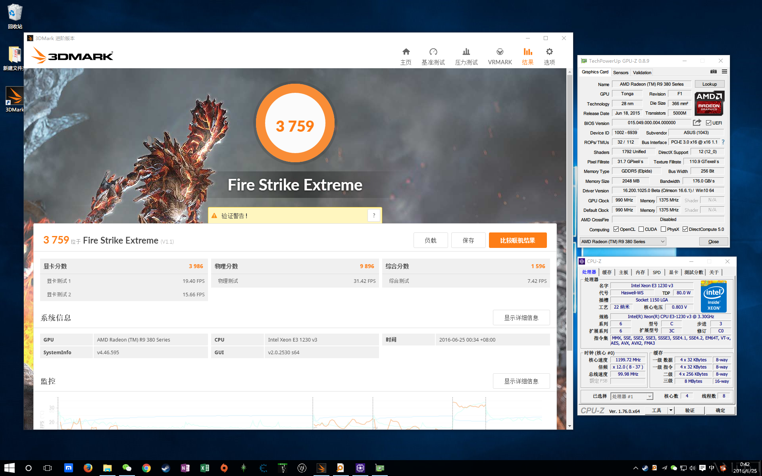Screen dimensions: 762x476
Task: Open the action center notification icon
Action: [702, 468]
